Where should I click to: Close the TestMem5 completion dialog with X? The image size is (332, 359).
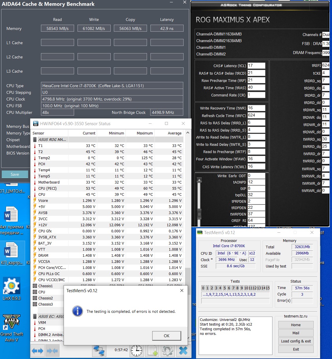[x=182, y=290]
